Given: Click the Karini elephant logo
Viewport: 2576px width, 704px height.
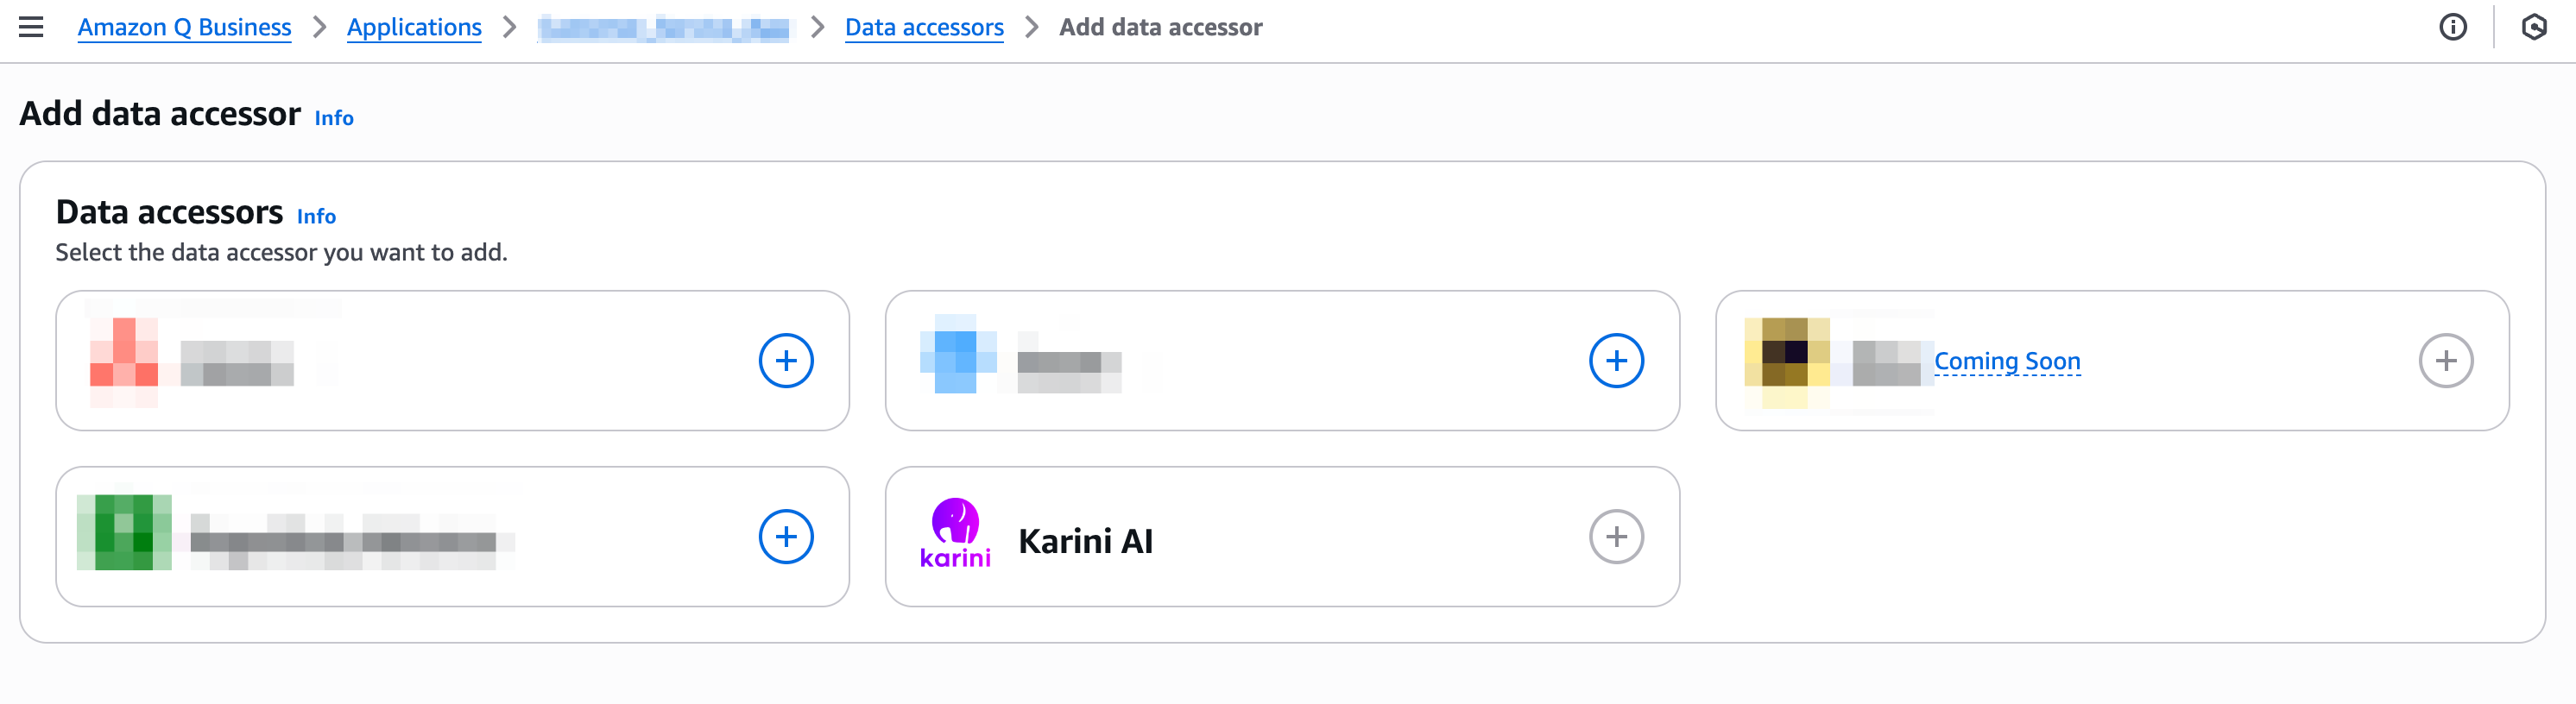Looking at the screenshot, I should point(955,534).
